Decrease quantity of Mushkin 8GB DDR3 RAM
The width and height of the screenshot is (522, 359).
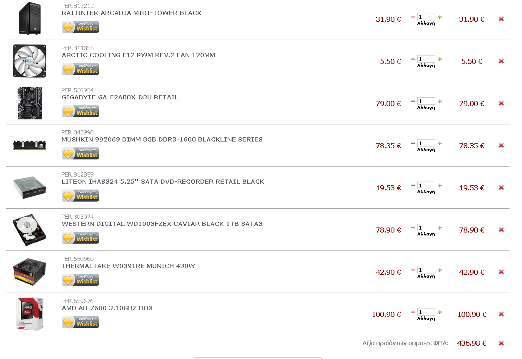[413, 143]
